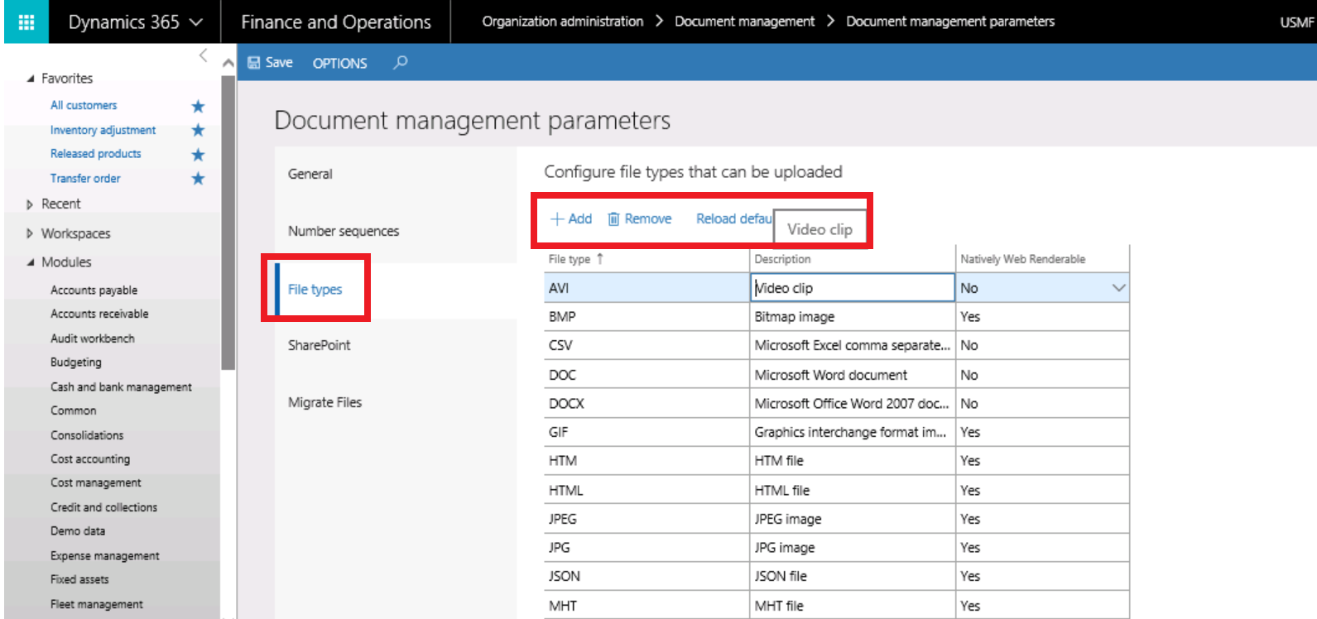Click Document management breadcrumb
Screen dimensions: 1317x619
click(x=744, y=22)
